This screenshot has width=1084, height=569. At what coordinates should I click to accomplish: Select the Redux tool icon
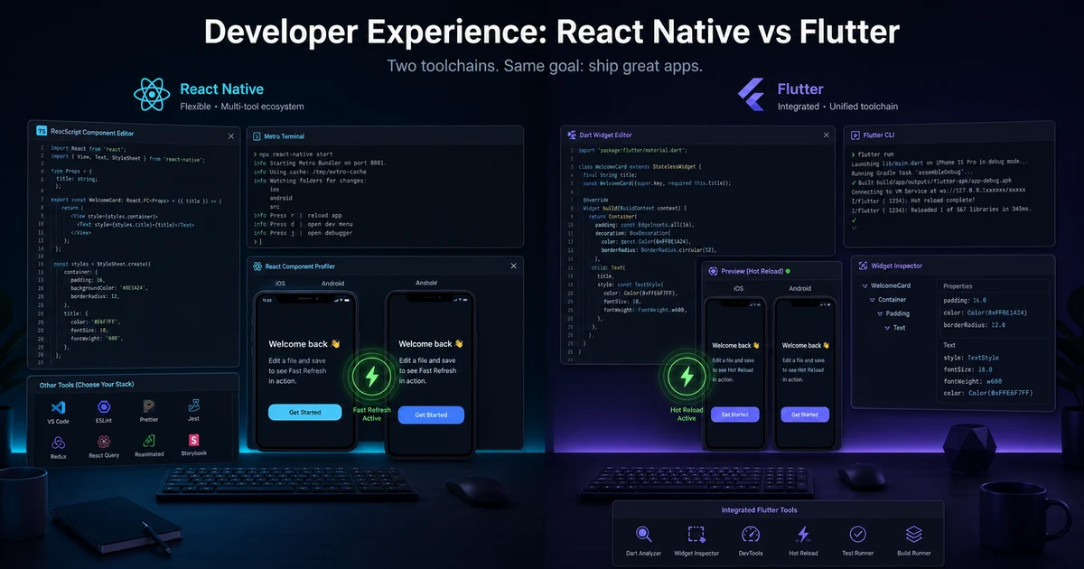(58, 442)
